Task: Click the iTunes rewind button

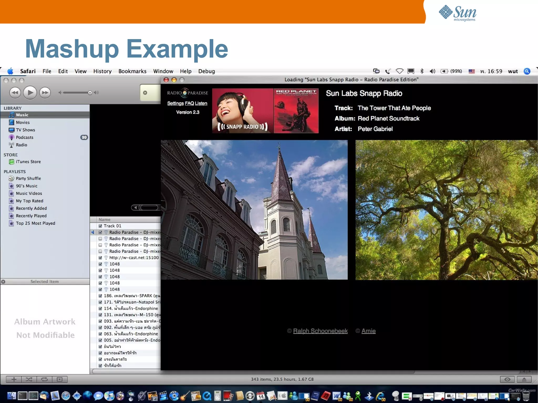Action: click(x=15, y=92)
